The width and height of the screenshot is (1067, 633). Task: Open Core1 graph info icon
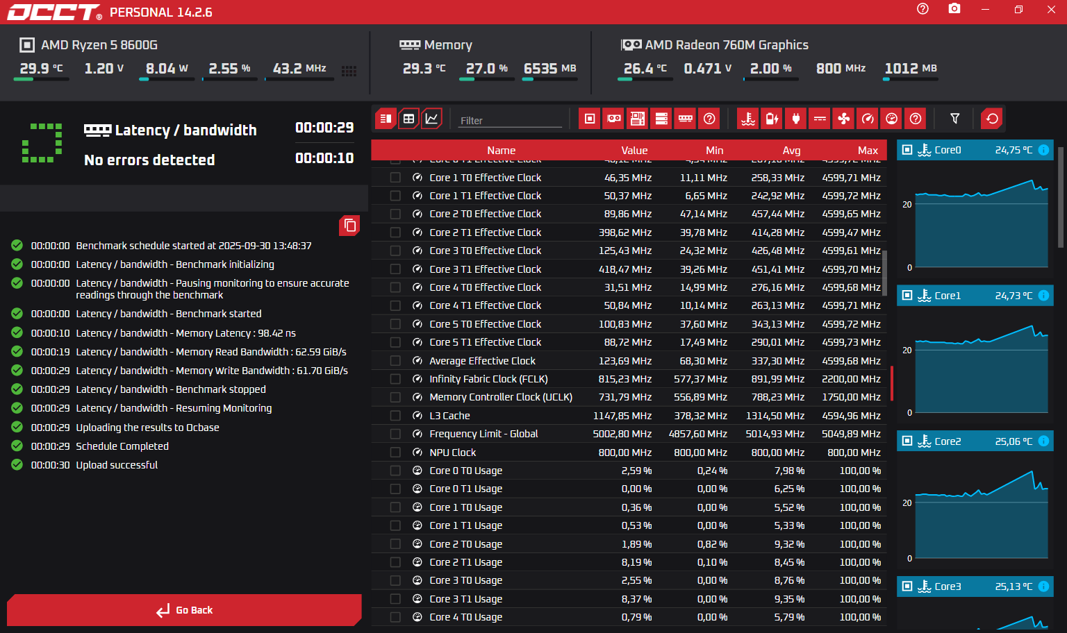pos(1043,296)
